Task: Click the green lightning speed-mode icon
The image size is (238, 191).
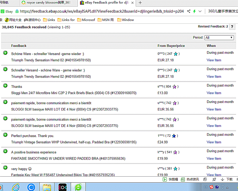Action: click(x=194, y=11)
